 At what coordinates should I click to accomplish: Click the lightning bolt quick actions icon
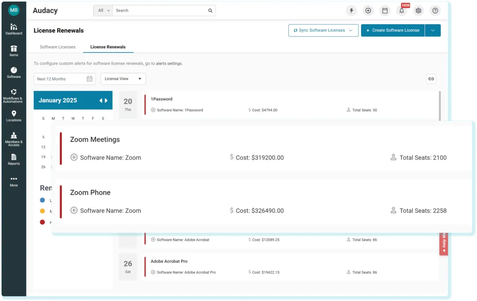pos(351,11)
